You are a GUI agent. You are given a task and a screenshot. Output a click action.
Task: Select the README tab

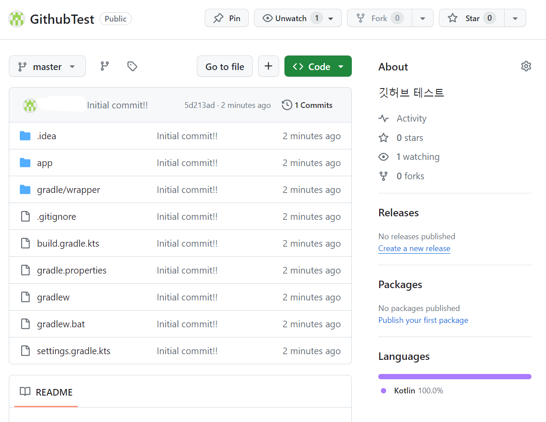pos(46,392)
